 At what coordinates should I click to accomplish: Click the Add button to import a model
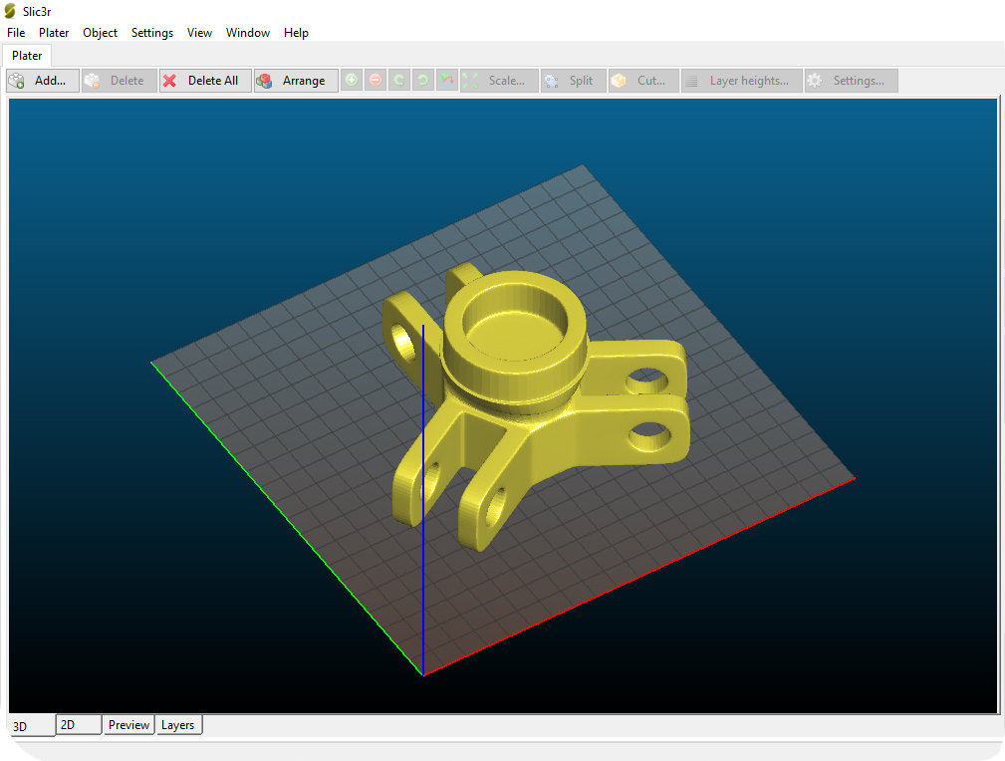coord(42,81)
